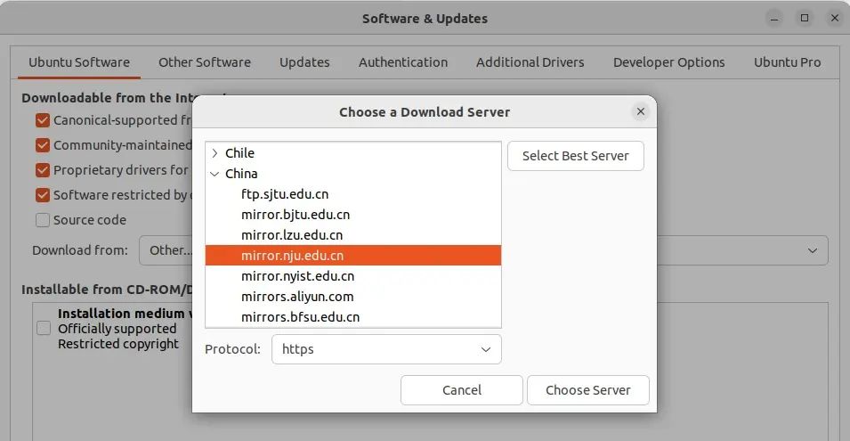Uncheck the Community-maintained software checkbox

[43, 145]
